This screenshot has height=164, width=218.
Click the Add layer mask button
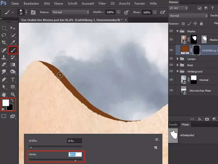207,119
